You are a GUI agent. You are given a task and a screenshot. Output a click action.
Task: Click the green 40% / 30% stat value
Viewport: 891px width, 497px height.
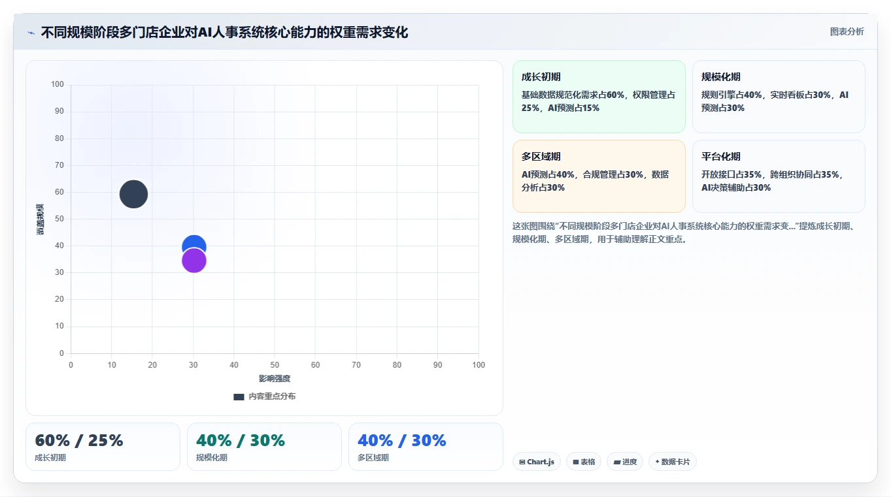click(x=241, y=441)
